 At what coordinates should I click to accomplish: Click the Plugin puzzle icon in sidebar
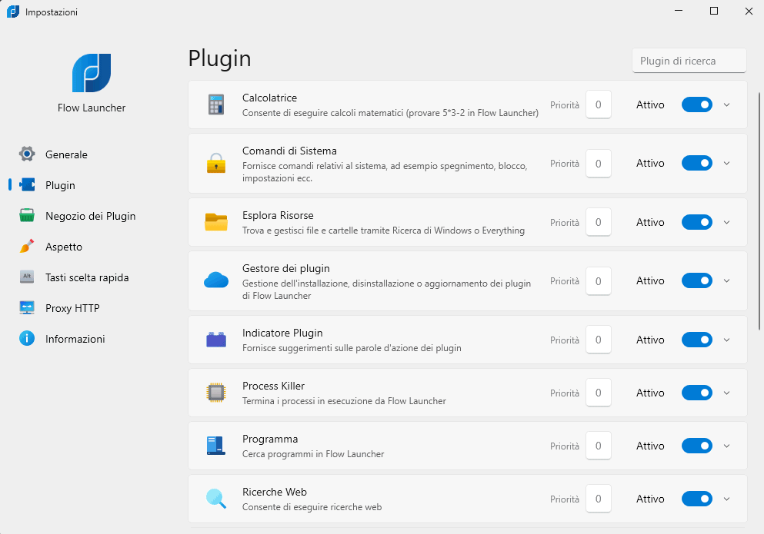[x=27, y=185]
